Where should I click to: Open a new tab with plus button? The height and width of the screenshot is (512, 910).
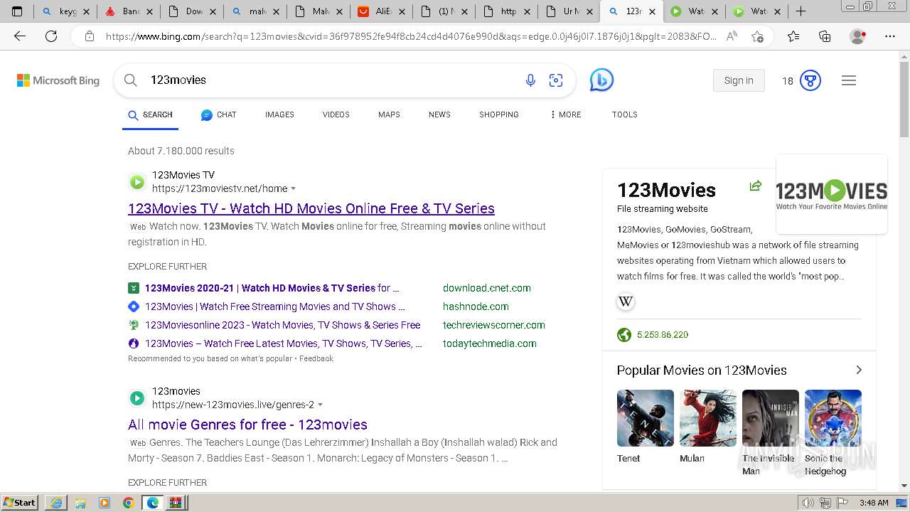click(x=801, y=11)
